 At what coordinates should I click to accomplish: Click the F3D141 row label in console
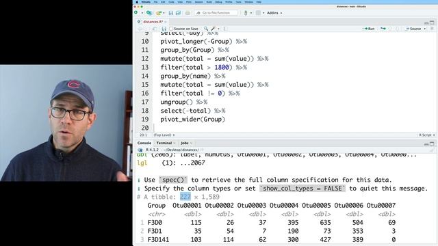pyautogui.click(x=158, y=240)
